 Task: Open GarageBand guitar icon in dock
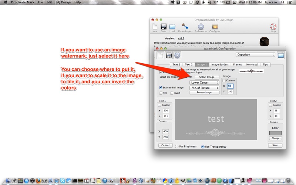[x=129, y=181]
